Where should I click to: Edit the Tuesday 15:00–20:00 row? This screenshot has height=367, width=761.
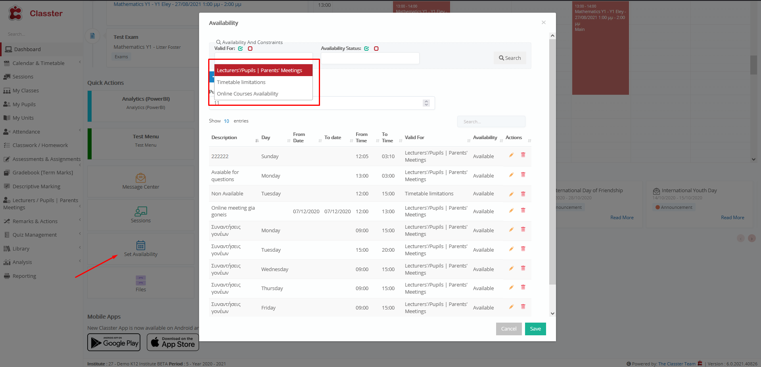point(511,249)
